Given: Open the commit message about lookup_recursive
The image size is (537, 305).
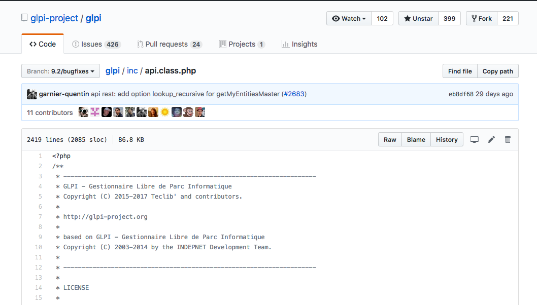Looking at the screenshot, I should tap(185, 94).
